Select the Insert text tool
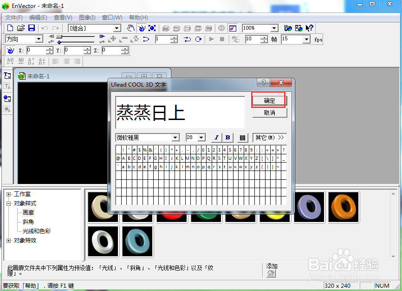Screen dimensions: 402x291 pos(7,76)
